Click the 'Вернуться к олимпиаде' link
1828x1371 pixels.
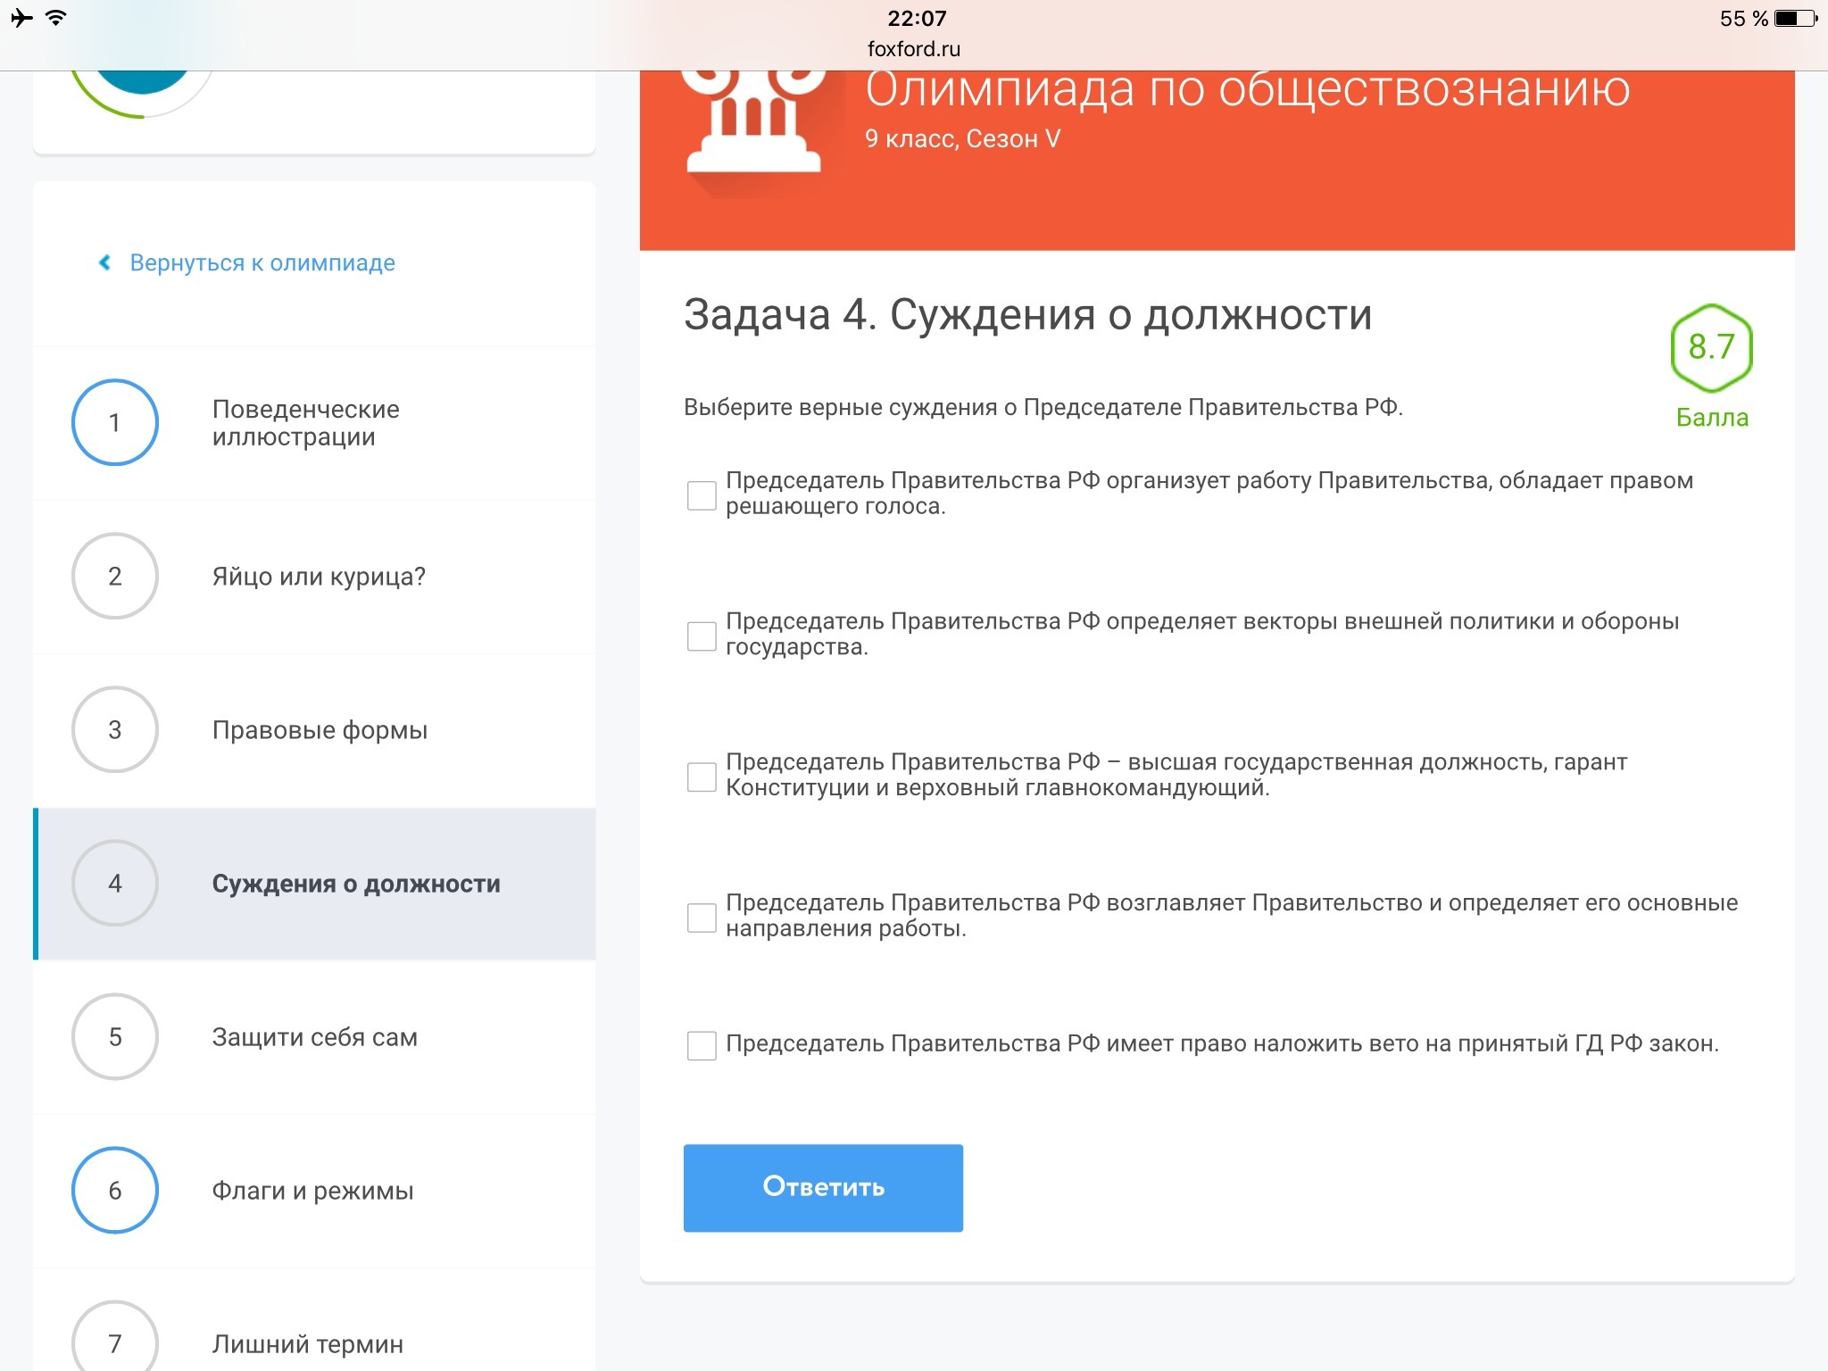point(262,262)
